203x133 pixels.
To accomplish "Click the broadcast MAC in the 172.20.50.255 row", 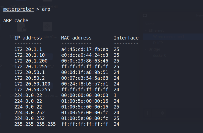I will [x=85, y=90].
